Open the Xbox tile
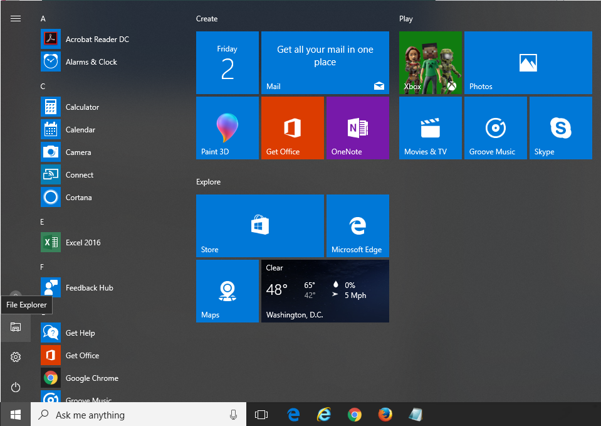The height and width of the screenshot is (426, 601). [x=430, y=62]
